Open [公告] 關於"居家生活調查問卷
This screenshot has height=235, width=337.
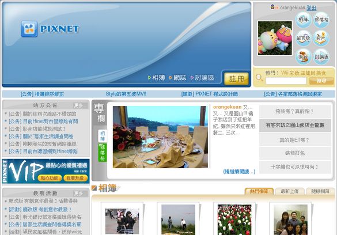(41, 137)
